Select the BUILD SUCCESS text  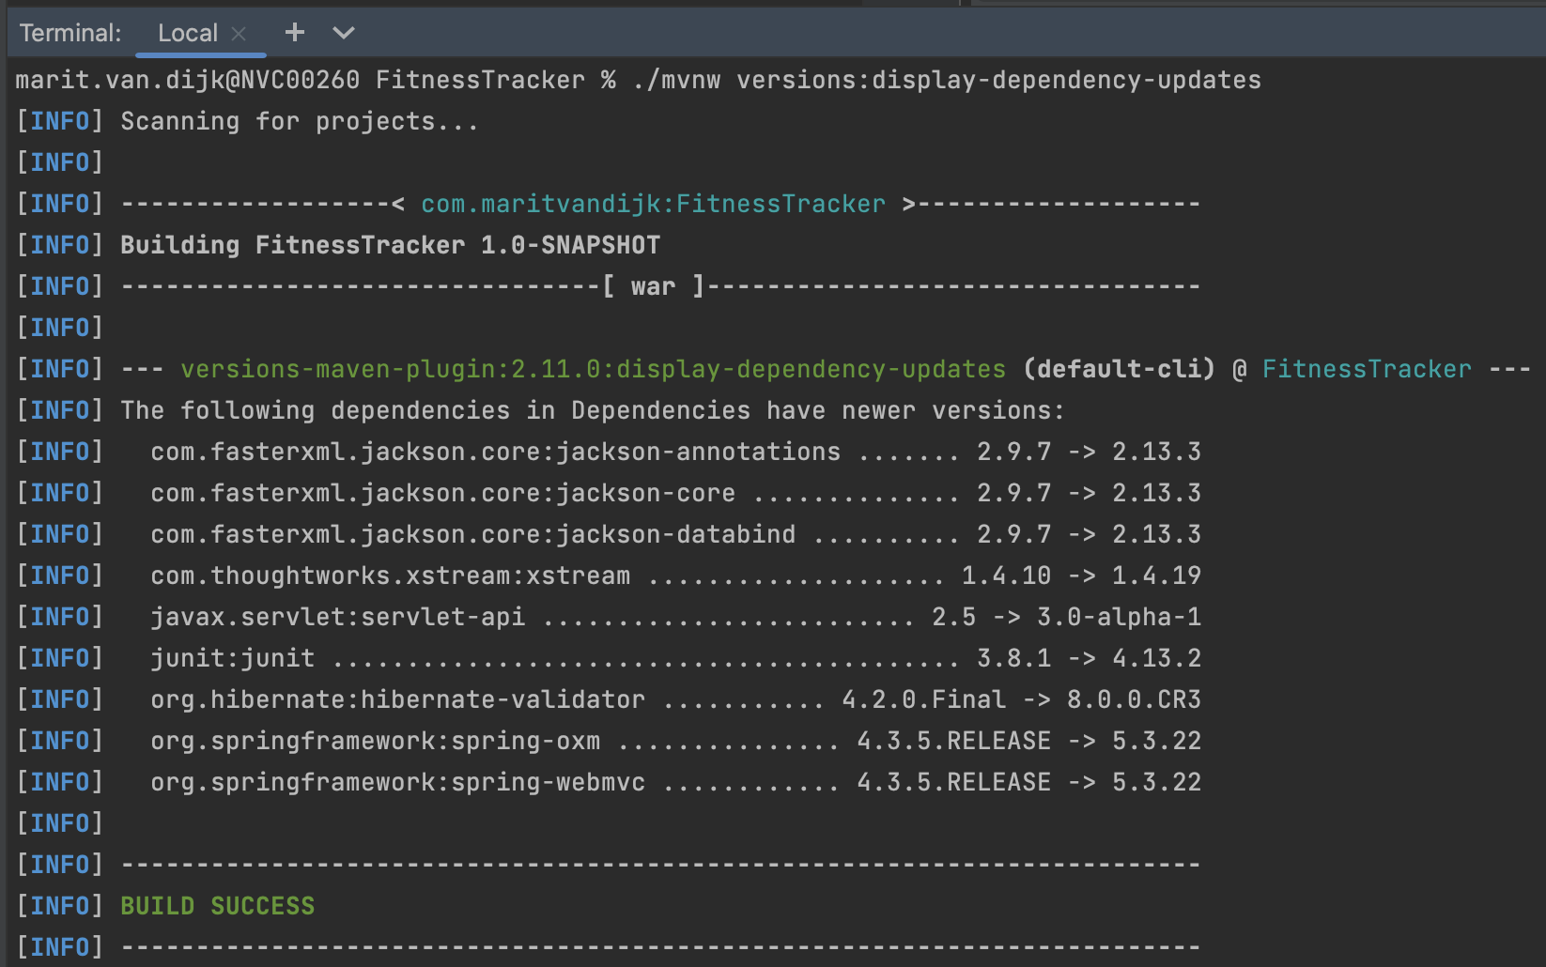217,905
